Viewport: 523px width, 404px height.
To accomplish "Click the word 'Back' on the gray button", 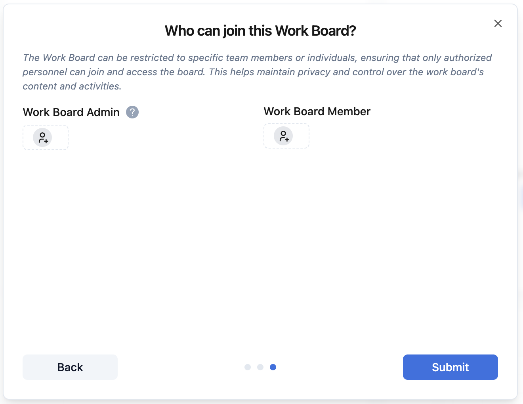I will click(70, 367).
